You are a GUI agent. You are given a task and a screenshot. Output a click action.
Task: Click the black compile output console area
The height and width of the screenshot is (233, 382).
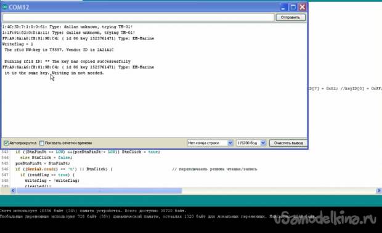[x=191, y=219]
